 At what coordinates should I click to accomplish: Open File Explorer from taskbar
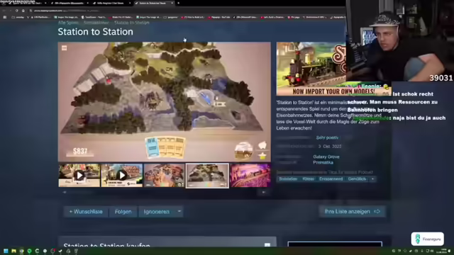tap(13, 251)
